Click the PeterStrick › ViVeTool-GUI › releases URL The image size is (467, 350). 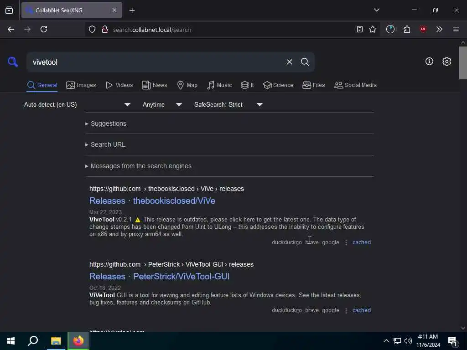click(171, 264)
